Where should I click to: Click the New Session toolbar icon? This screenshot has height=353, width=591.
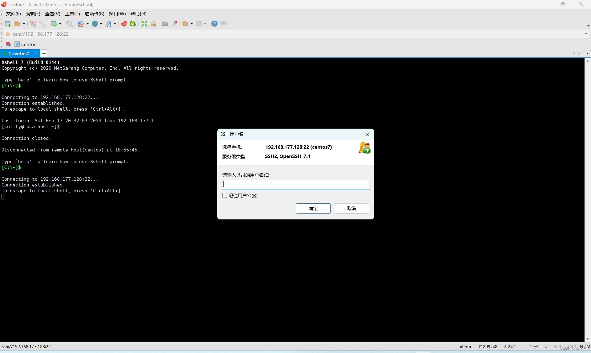[x=8, y=24]
